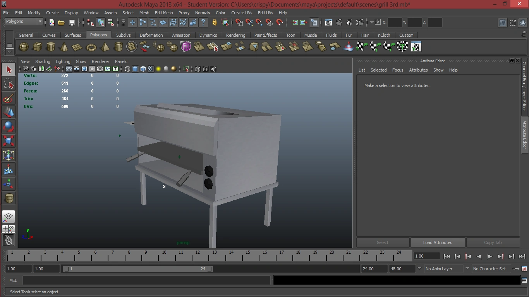Choose the Lasso select tool

[x=9, y=84]
